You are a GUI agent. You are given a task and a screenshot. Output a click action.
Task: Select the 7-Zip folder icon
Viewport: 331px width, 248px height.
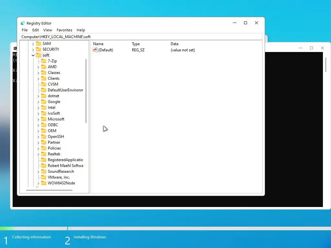[44, 61]
